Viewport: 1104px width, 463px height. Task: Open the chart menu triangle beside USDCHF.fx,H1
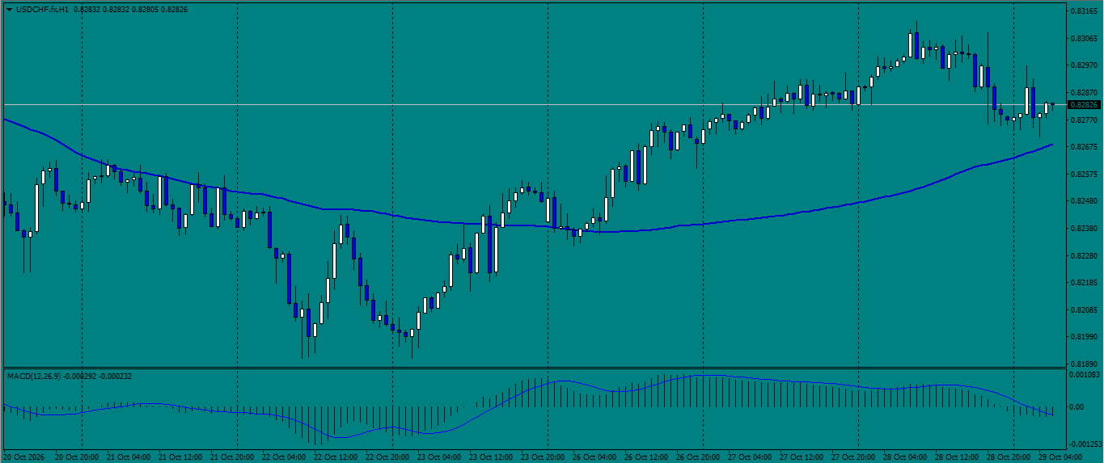coord(9,10)
